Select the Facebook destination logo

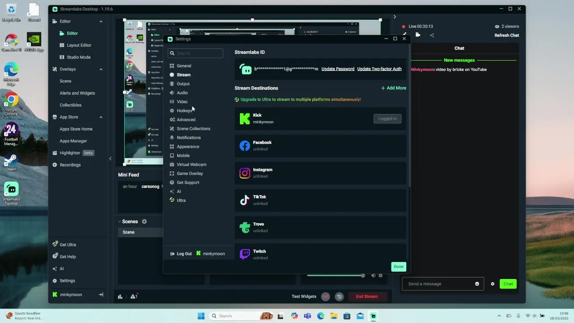(x=245, y=146)
